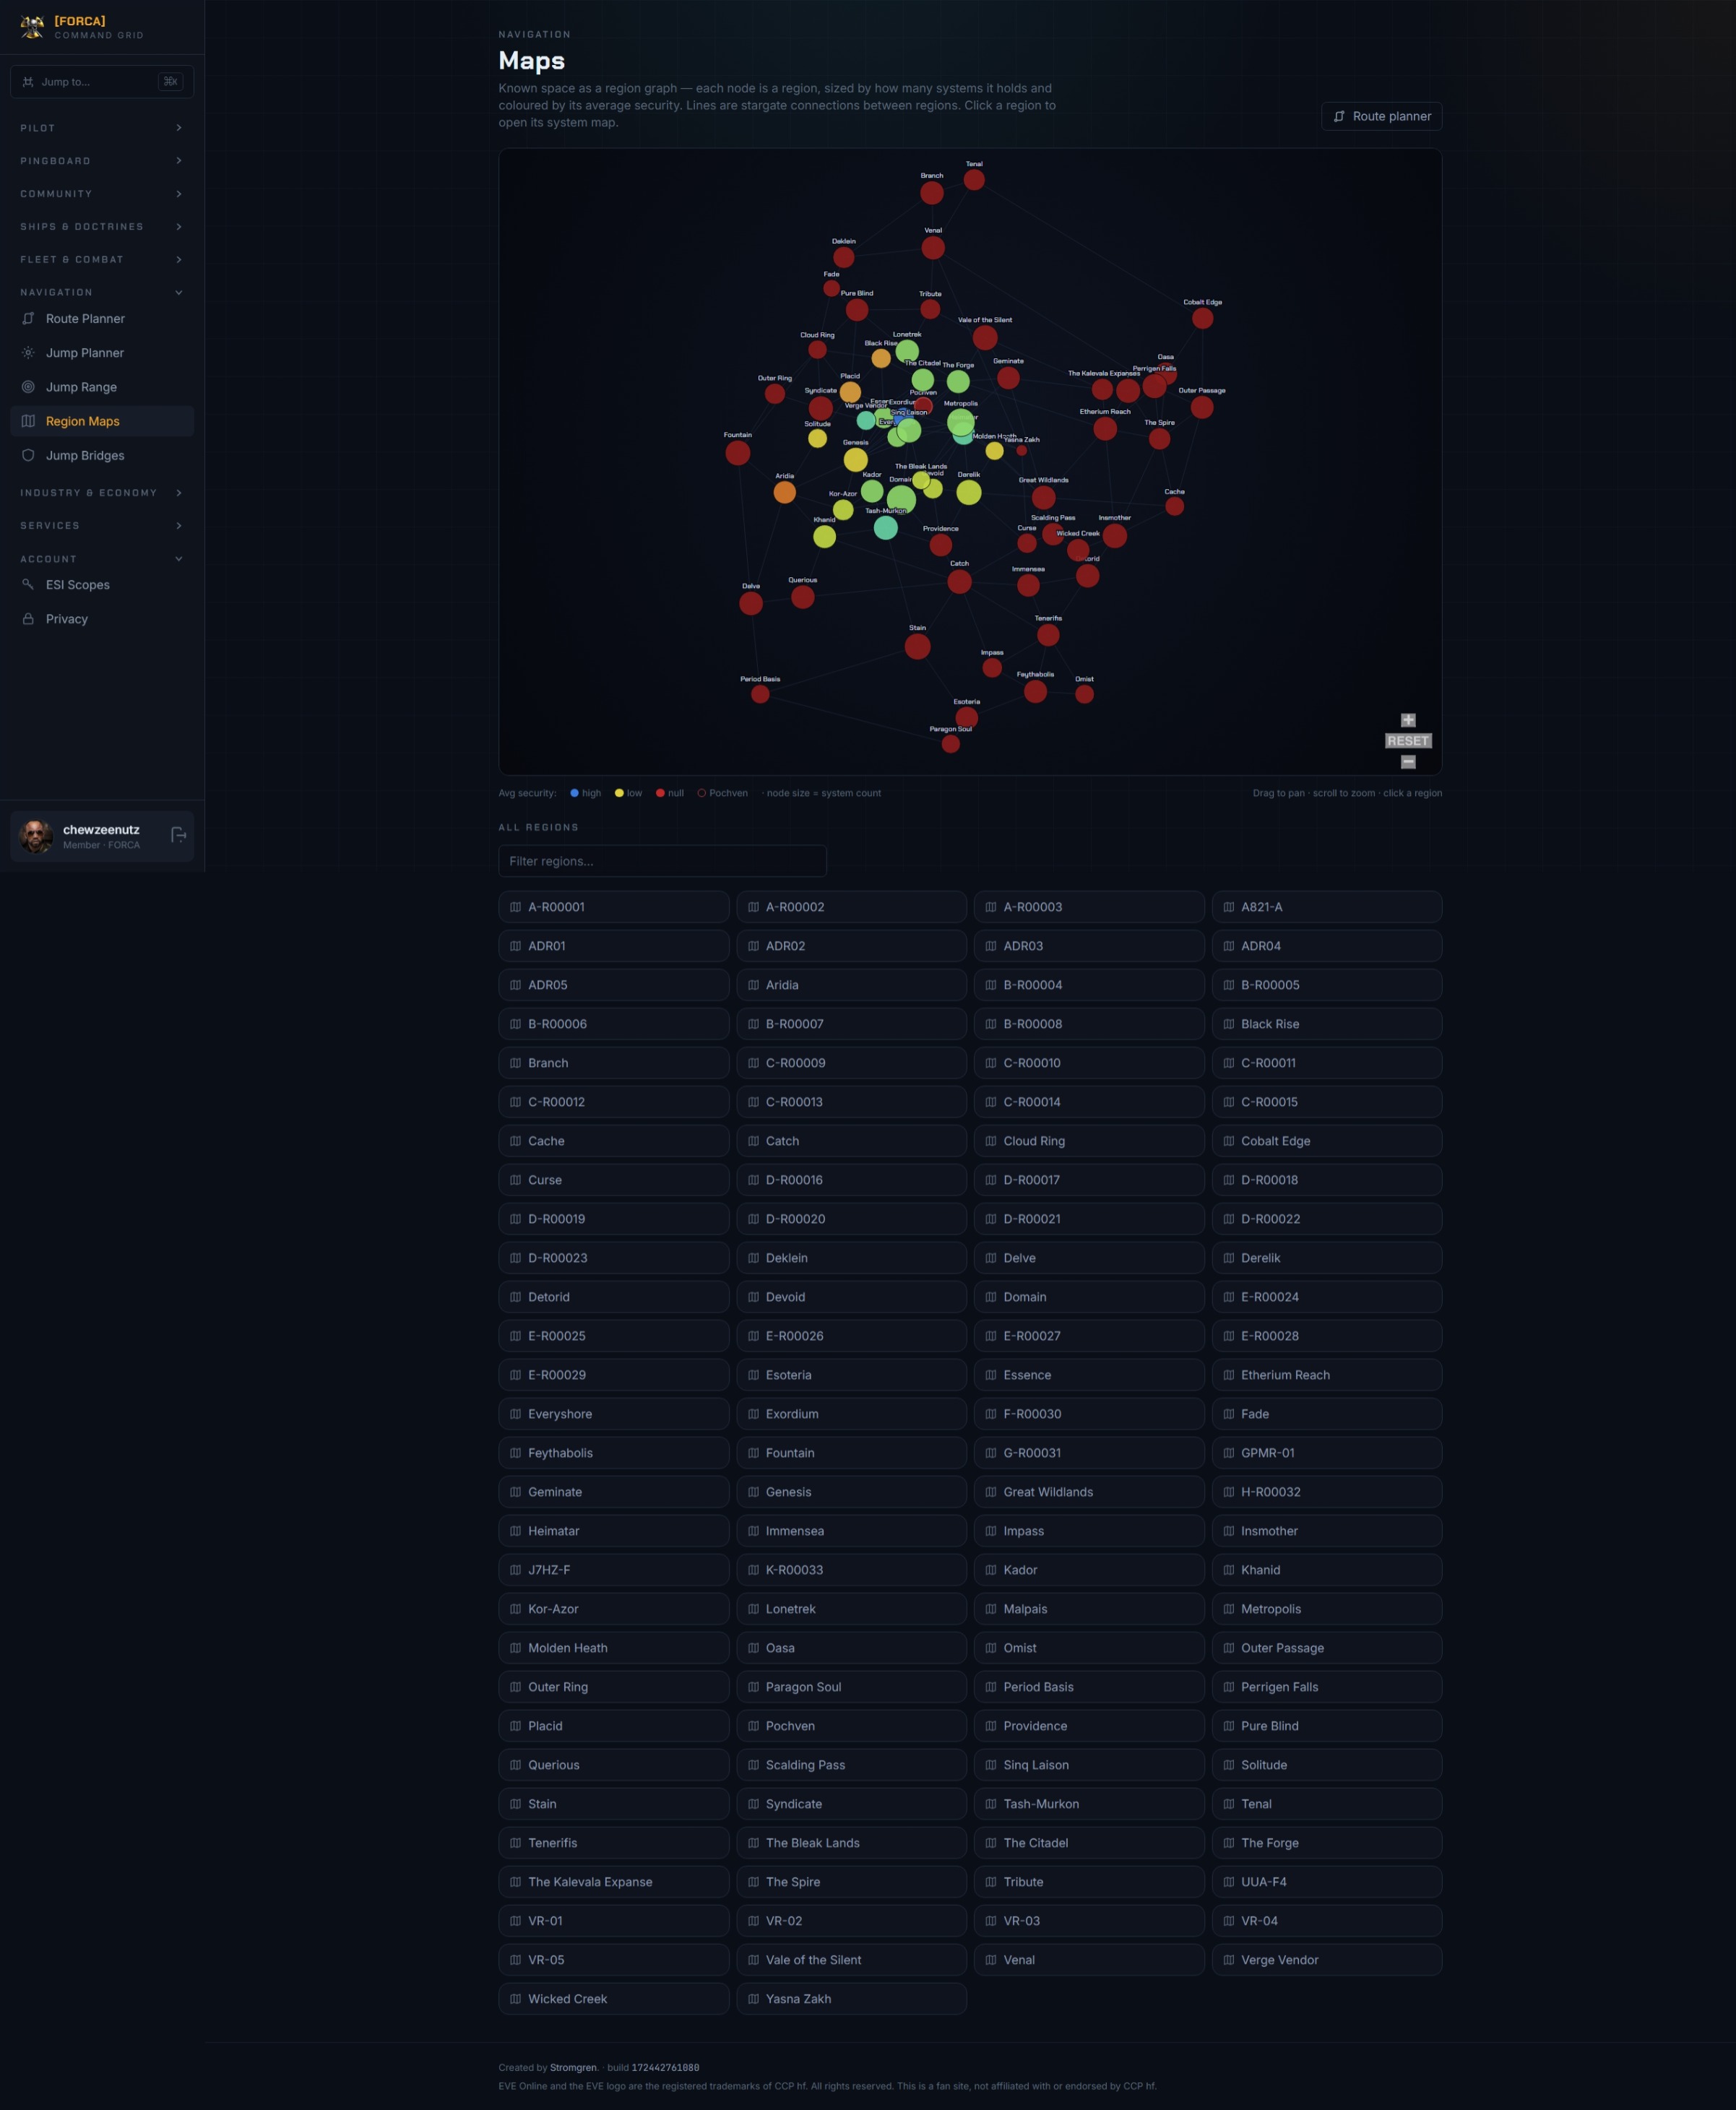Open the Jump to search field
1736x2110 pixels.
tap(102, 82)
